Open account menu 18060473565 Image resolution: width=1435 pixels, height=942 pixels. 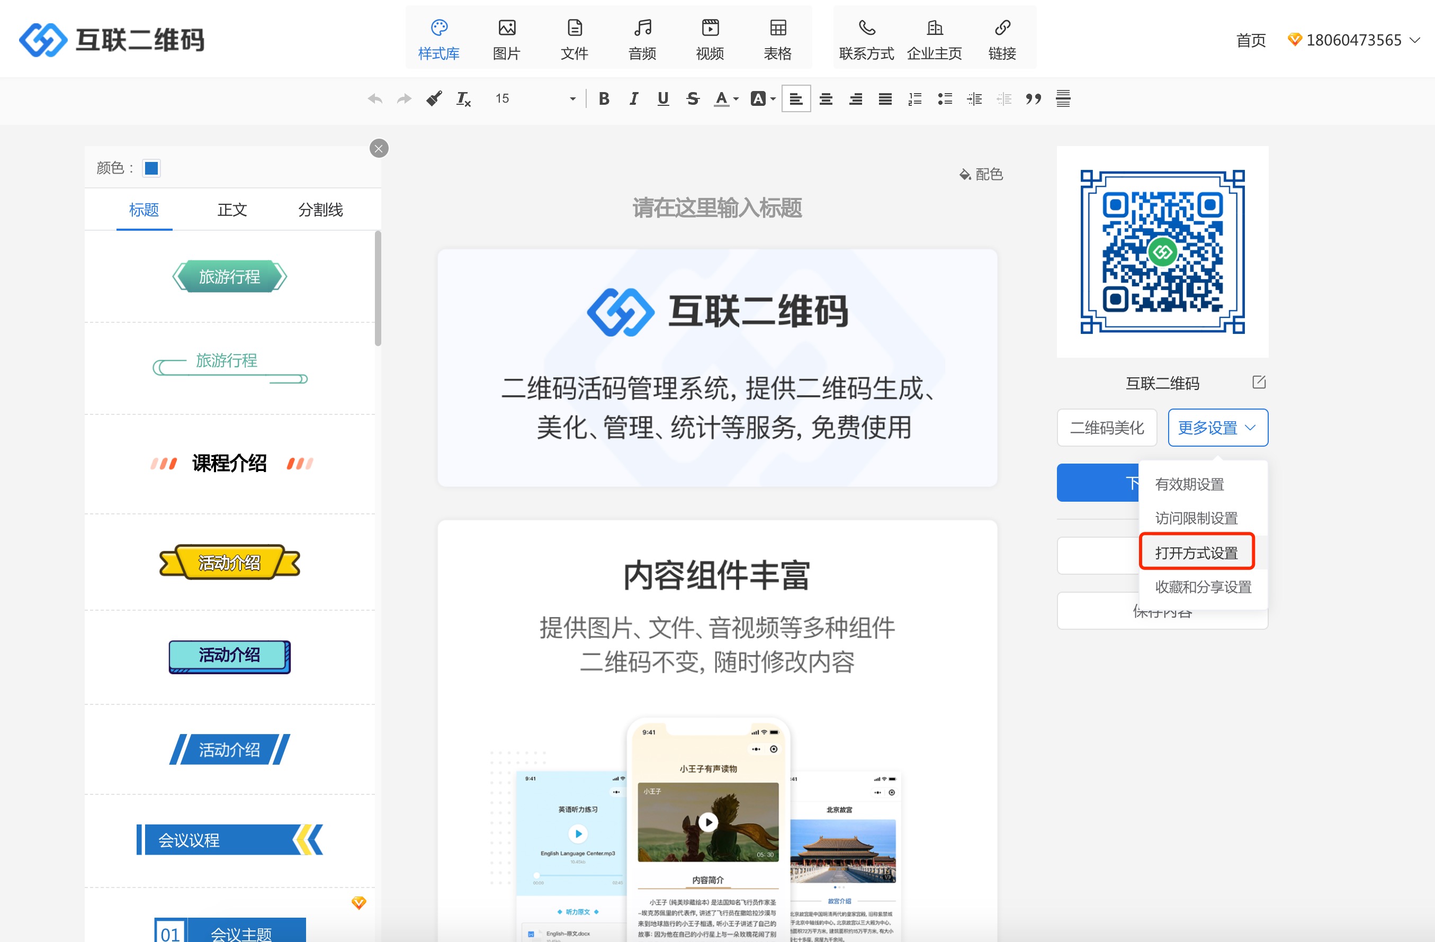coord(1353,40)
